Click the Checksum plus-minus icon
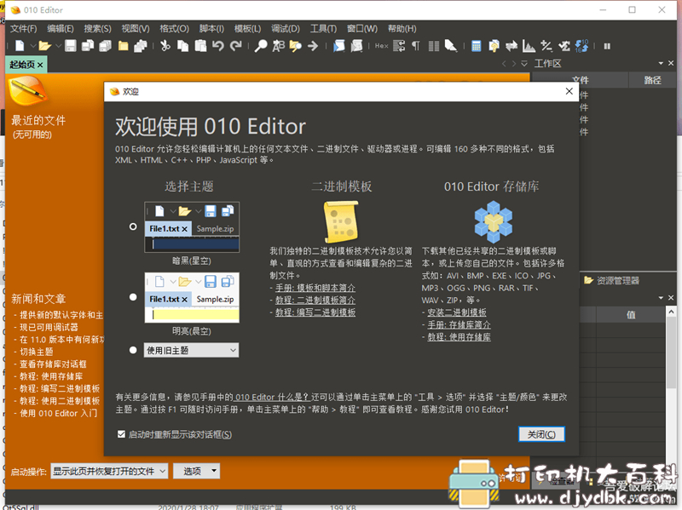Screen dimensions: 682x510 (x=546, y=46)
